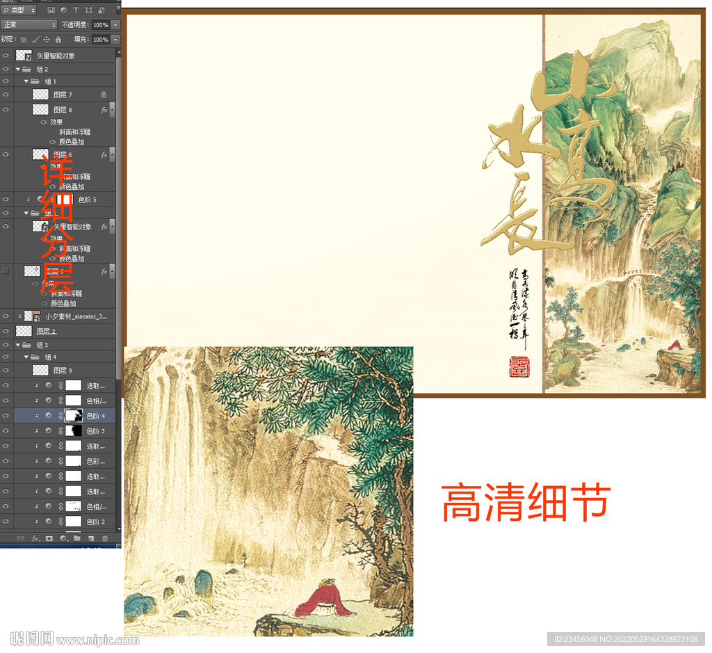Hide the top 矢量智能对象 layer
This screenshot has width=712, height=653.
[6, 56]
